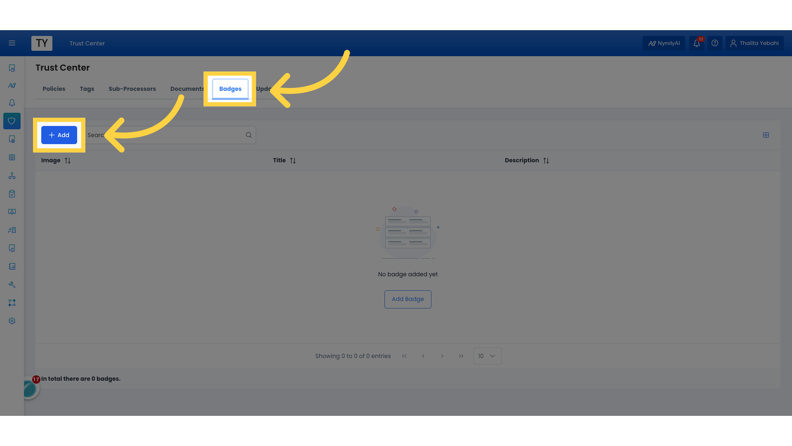Switch to grid view using top-right layout icon
The width and height of the screenshot is (792, 446).
[x=766, y=135]
